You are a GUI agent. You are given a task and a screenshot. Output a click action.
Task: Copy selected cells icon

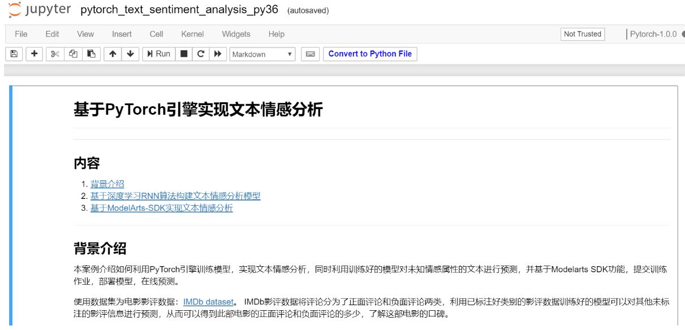click(73, 54)
